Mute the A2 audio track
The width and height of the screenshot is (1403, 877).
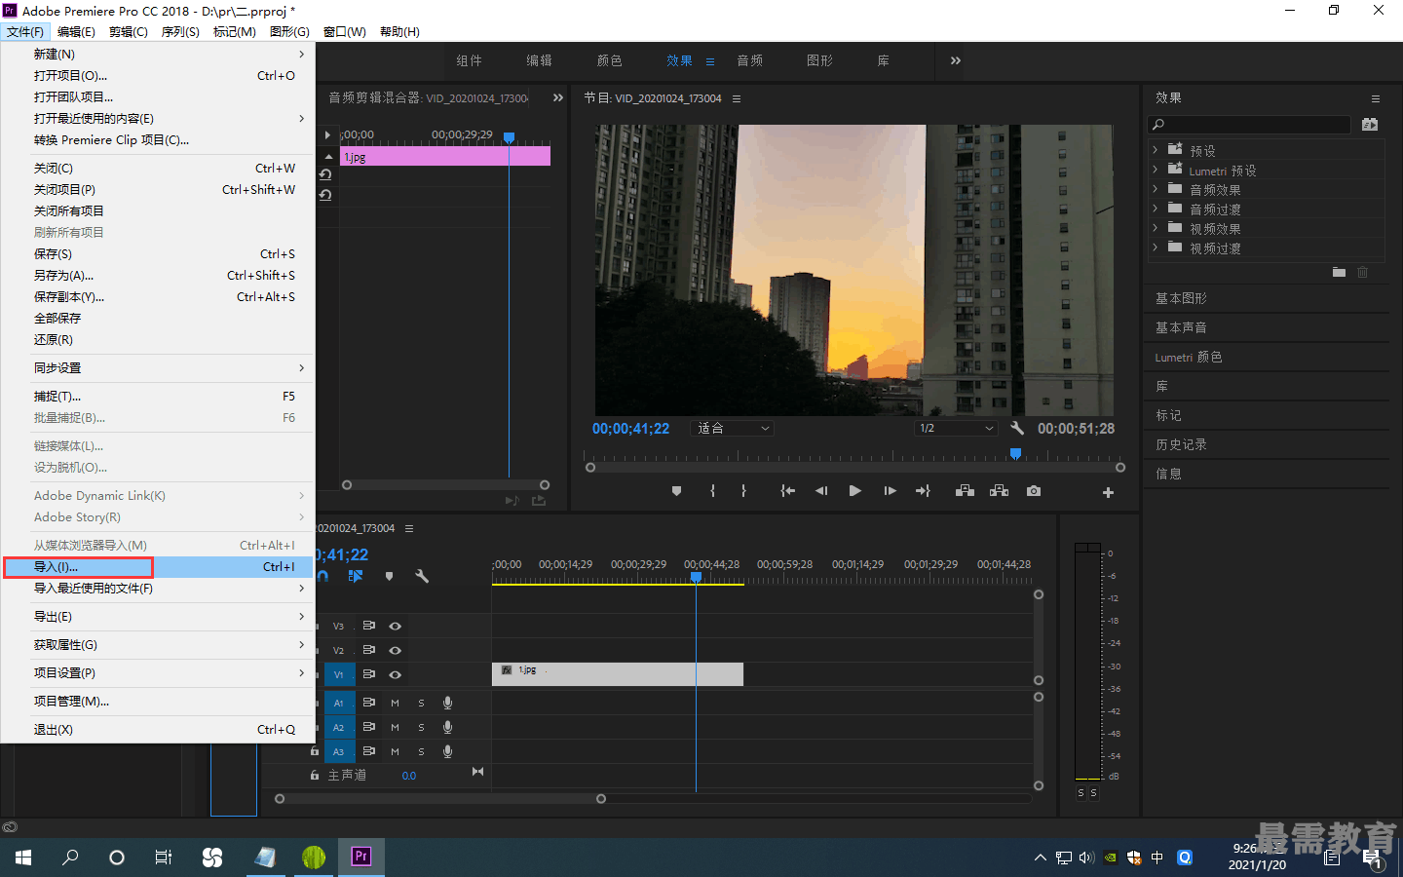tap(395, 727)
